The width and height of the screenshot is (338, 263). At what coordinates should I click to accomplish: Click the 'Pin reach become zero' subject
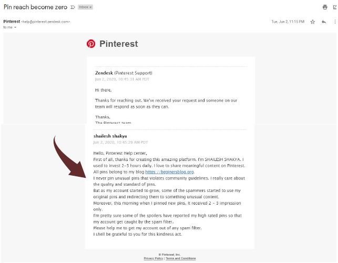(35, 7)
